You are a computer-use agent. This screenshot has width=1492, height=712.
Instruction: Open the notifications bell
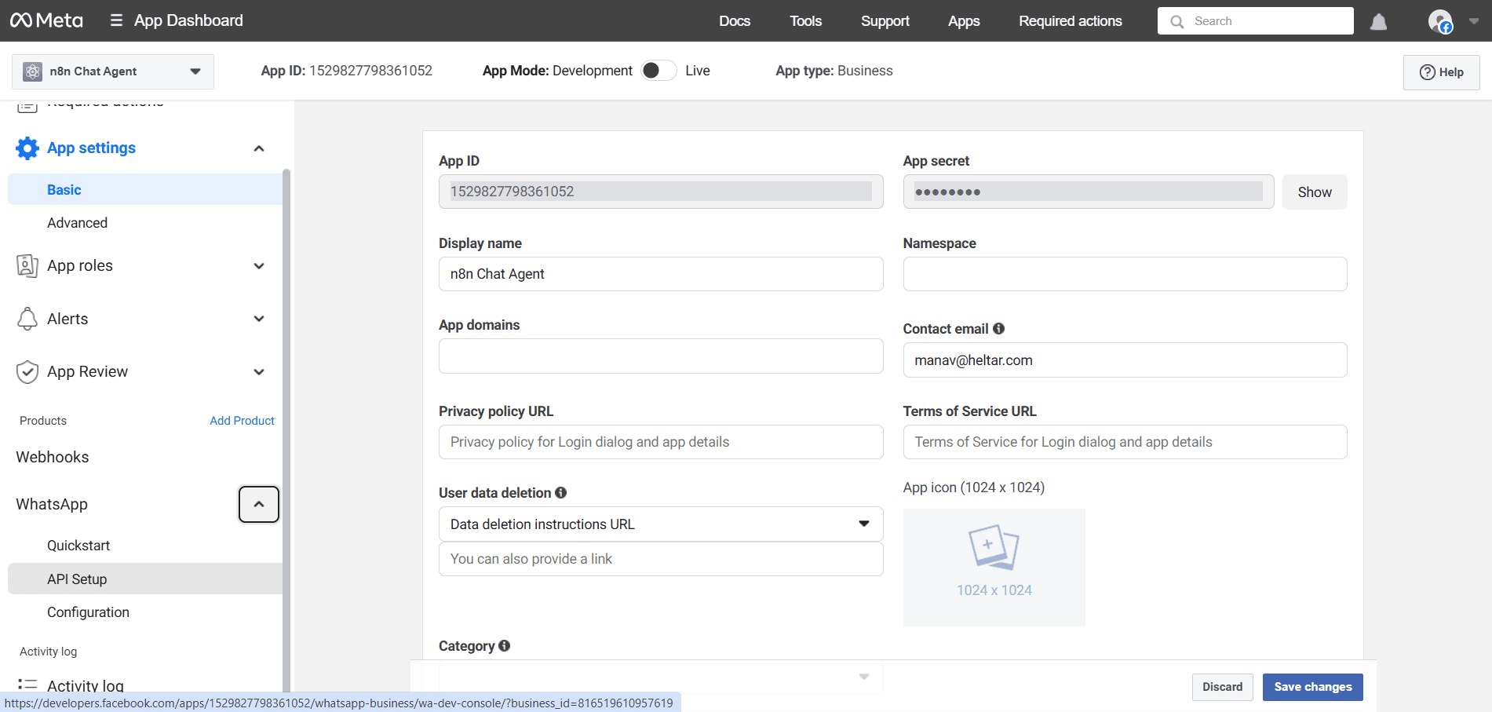click(x=1378, y=22)
